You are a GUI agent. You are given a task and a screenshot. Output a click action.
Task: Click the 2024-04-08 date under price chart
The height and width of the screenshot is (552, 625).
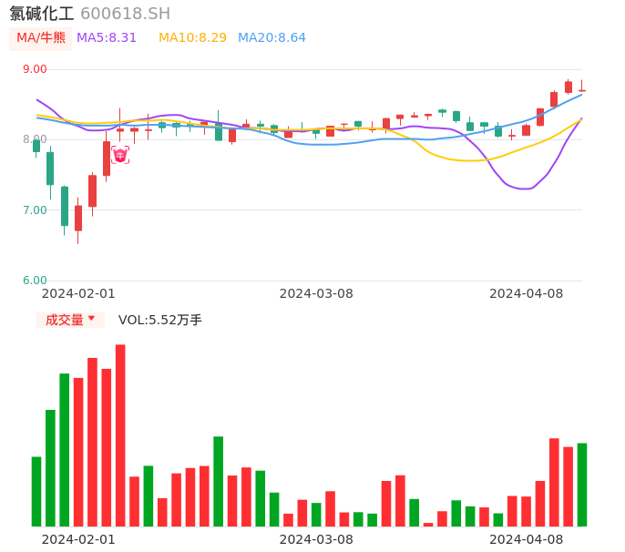coord(527,293)
